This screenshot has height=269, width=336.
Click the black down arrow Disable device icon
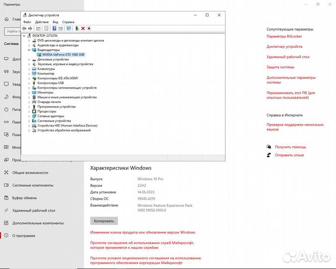[89, 28]
